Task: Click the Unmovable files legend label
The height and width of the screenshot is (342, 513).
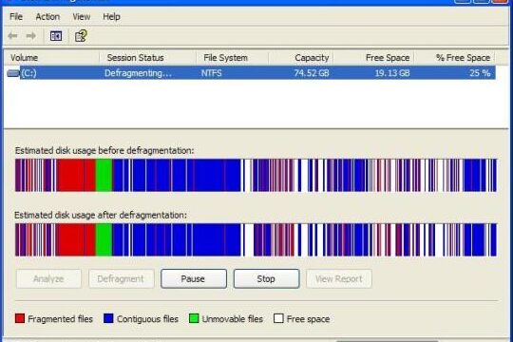Action: [x=233, y=319]
